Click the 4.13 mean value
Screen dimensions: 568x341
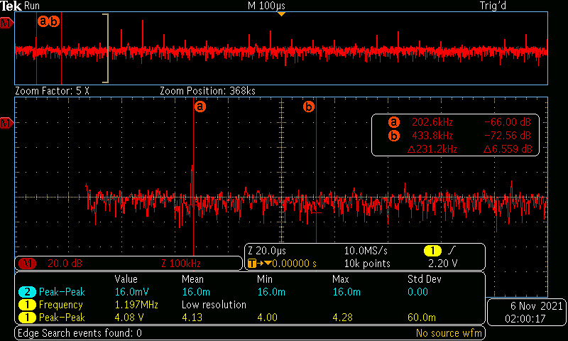click(x=192, y=318)
